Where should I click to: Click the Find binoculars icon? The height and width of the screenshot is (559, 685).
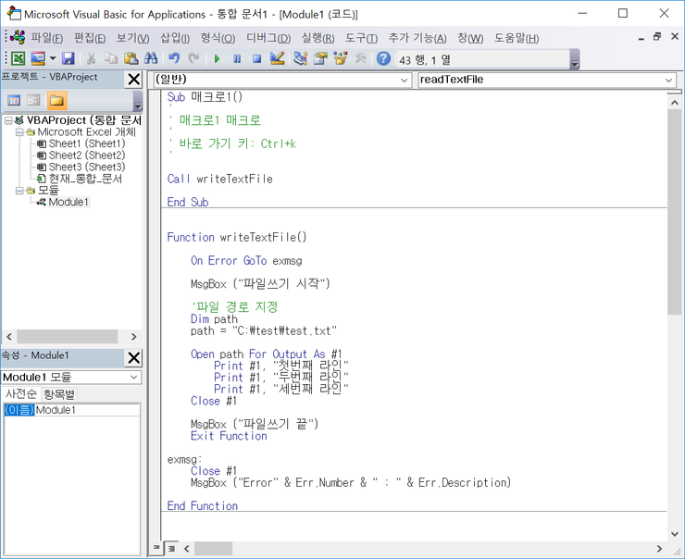[151, 58]
